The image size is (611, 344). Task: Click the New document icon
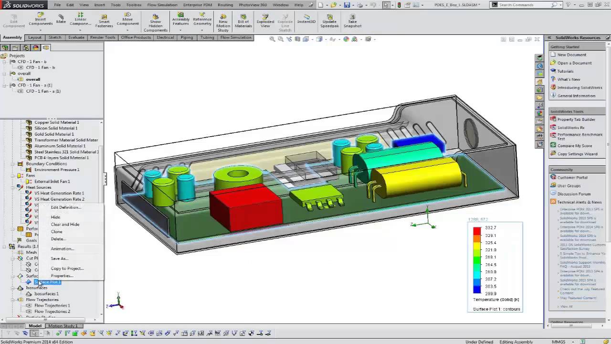(321, 5)
